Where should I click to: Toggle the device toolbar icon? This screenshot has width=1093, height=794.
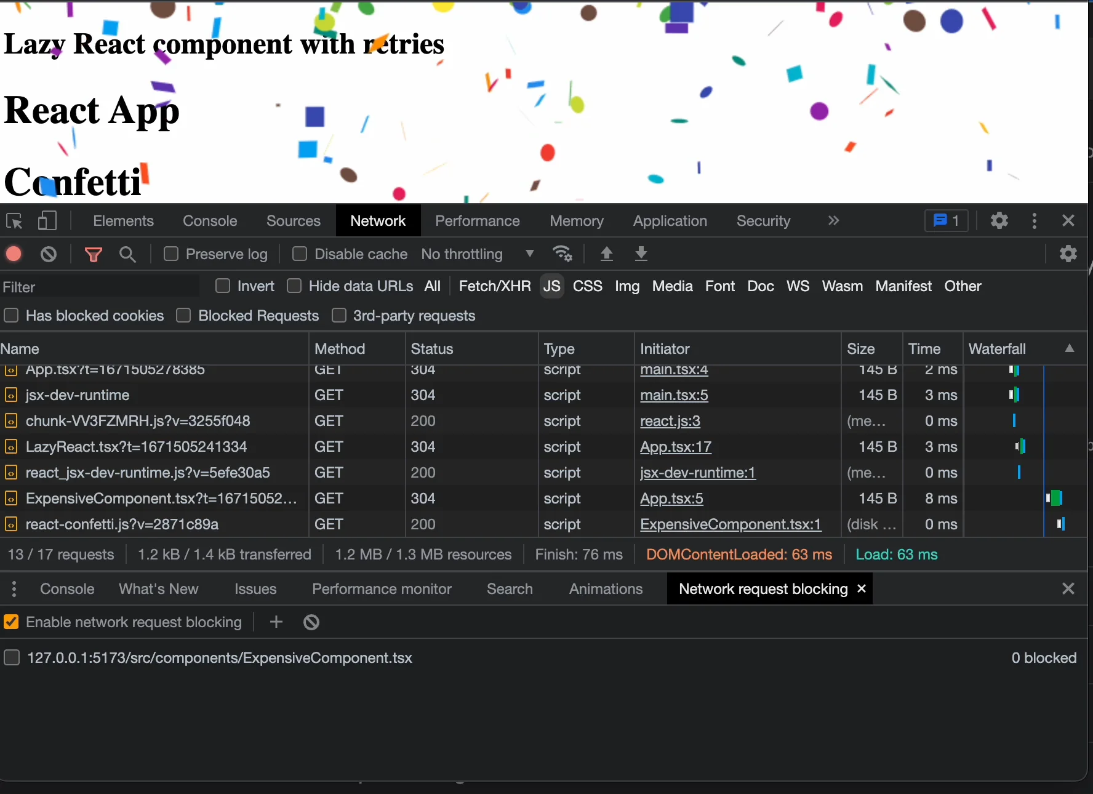(47, 221)
